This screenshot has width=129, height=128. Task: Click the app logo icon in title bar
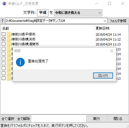tap(4, 3)
